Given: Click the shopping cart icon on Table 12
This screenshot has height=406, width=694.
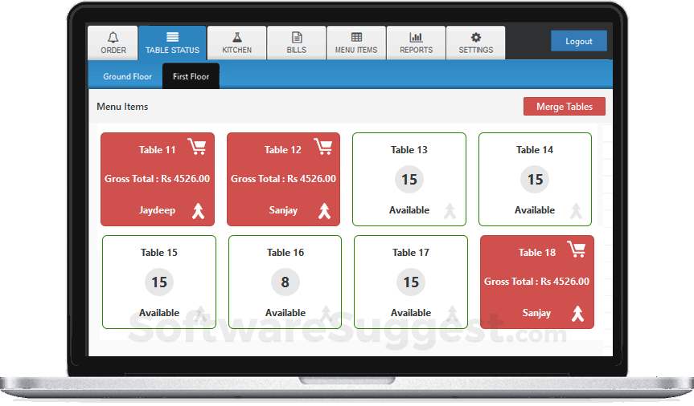Looking at the screenshot, I should pyautogui.click(x=323, y=146).
